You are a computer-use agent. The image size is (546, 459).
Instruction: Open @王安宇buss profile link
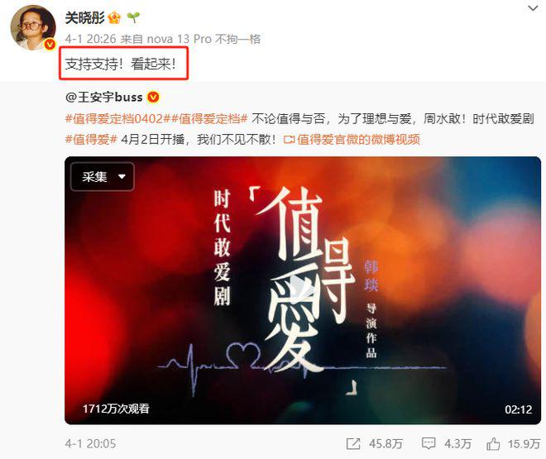[103, 97]
